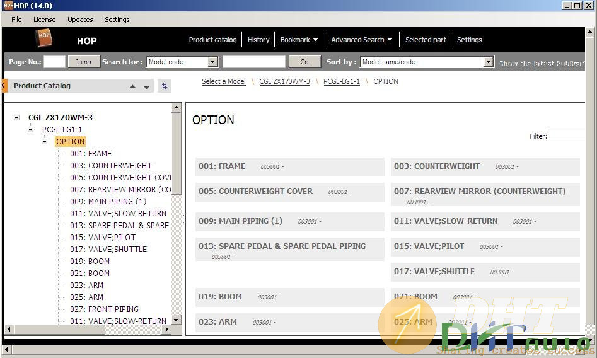Select 003: COUNTERWEIGHT in tree
Viewport: 597px width, 358px height.
[x=111, y=166]
